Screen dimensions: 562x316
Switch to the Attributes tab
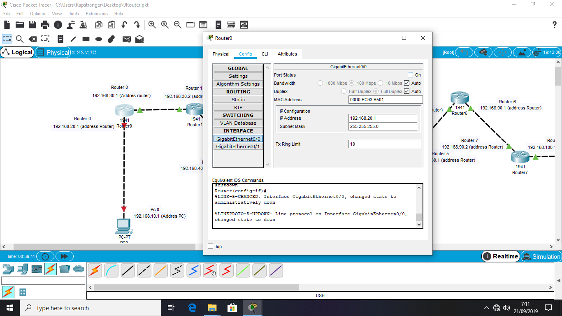(287, 54)
